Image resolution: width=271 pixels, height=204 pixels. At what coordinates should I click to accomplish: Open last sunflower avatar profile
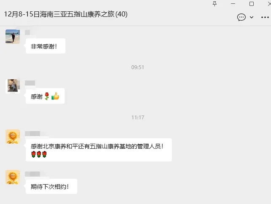pos(13,177)
